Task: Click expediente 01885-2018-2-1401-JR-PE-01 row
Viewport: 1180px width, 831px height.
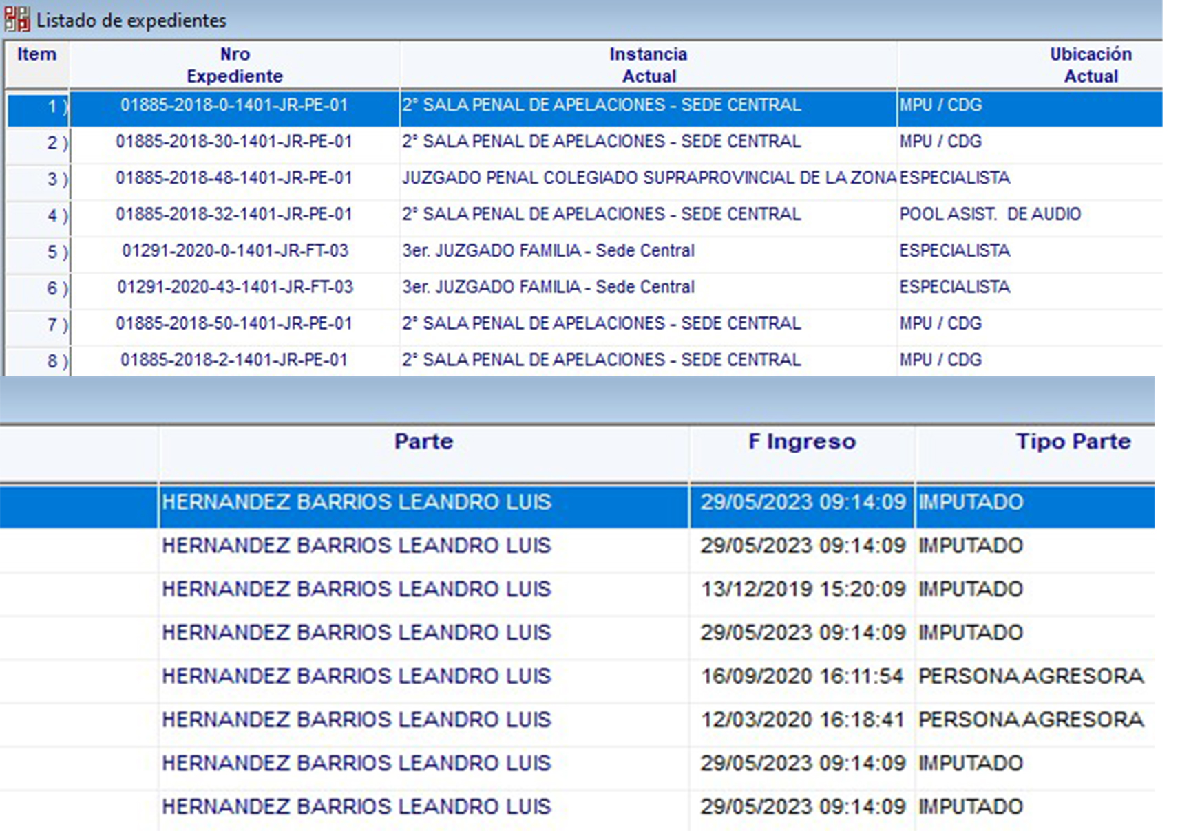Action: [x=234, y=360]
